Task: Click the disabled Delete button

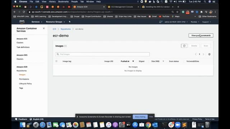Action: 194,46
